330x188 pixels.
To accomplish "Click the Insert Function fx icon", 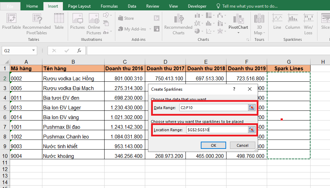I will pos(79,51).
